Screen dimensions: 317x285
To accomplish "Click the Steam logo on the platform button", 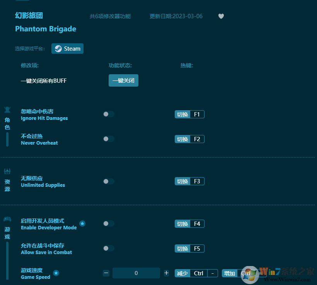I will tap(58, 48).
